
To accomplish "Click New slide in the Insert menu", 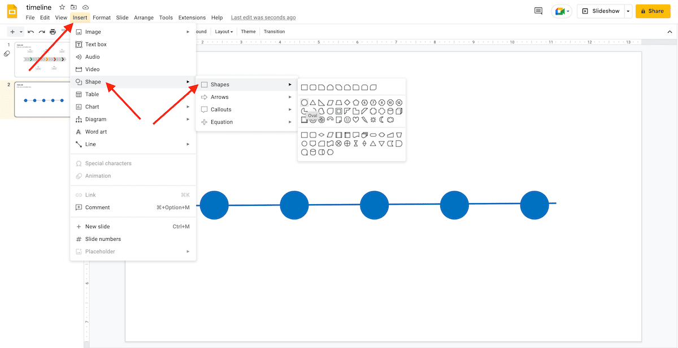I will (133, 226).
